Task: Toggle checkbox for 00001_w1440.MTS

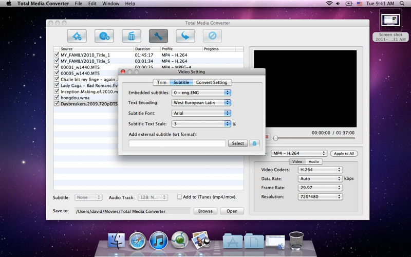Action: [57, 67]
